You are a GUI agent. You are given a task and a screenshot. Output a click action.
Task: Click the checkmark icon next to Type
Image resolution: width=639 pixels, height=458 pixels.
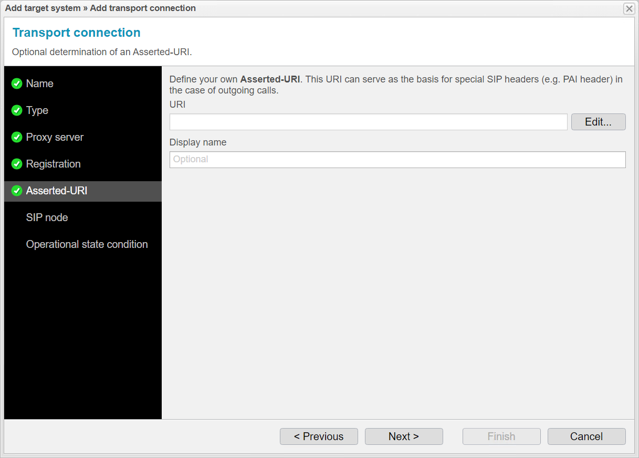pos(16,110)
